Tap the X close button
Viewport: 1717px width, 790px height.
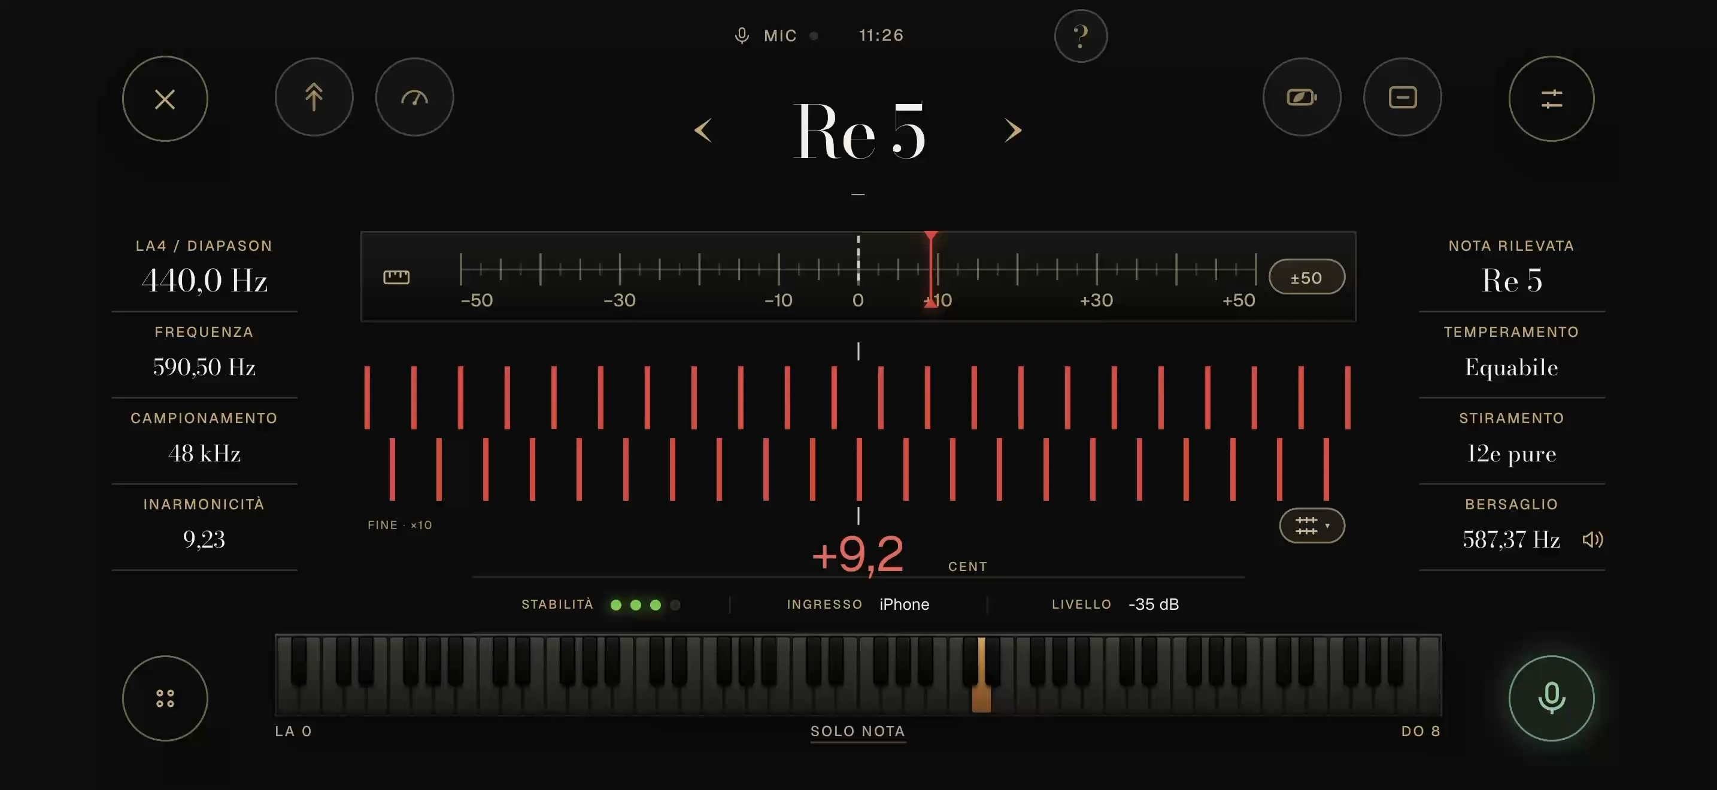coord(165,99)
